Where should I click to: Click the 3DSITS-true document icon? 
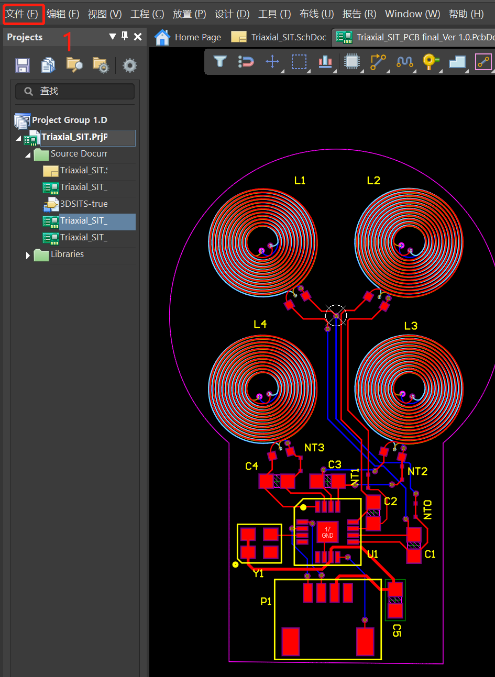pyautogui.click(x=51, y=204)
